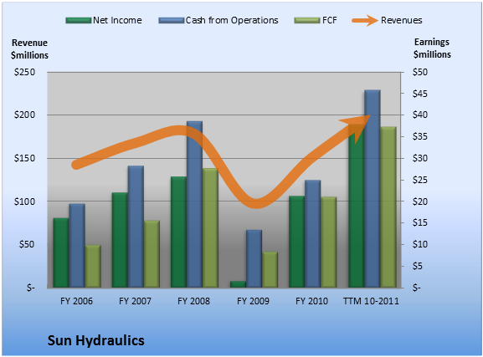The image size is (483, 357).
Task: Click the $10 label on the Earnings axis
Action: (420, 244)
